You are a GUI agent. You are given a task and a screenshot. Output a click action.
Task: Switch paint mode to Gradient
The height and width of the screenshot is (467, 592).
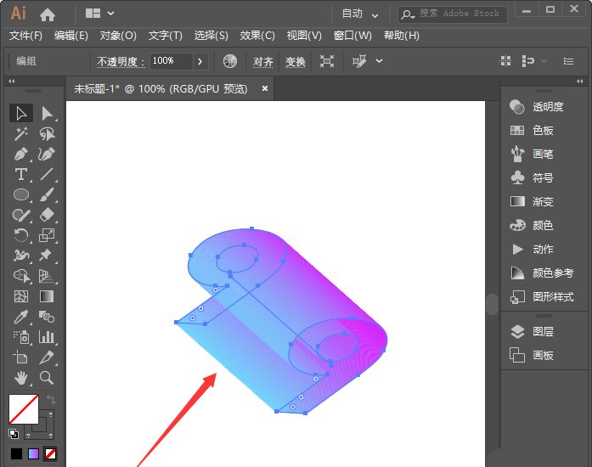coord(34,454)
